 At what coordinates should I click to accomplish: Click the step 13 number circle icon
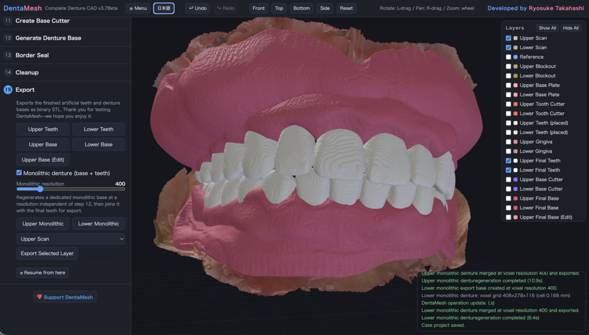[8, 55]
